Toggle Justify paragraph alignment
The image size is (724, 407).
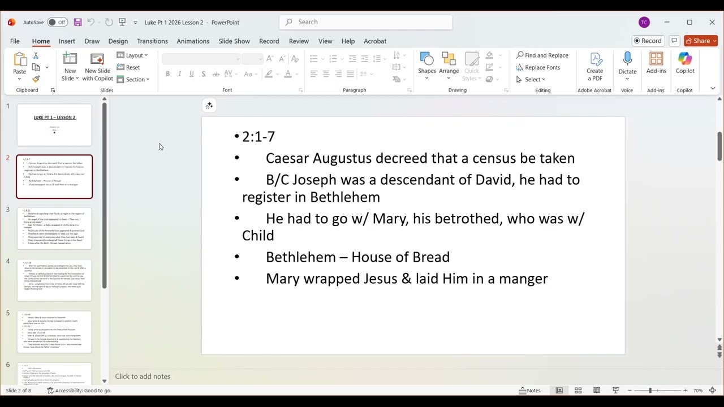tap(350, 74)
